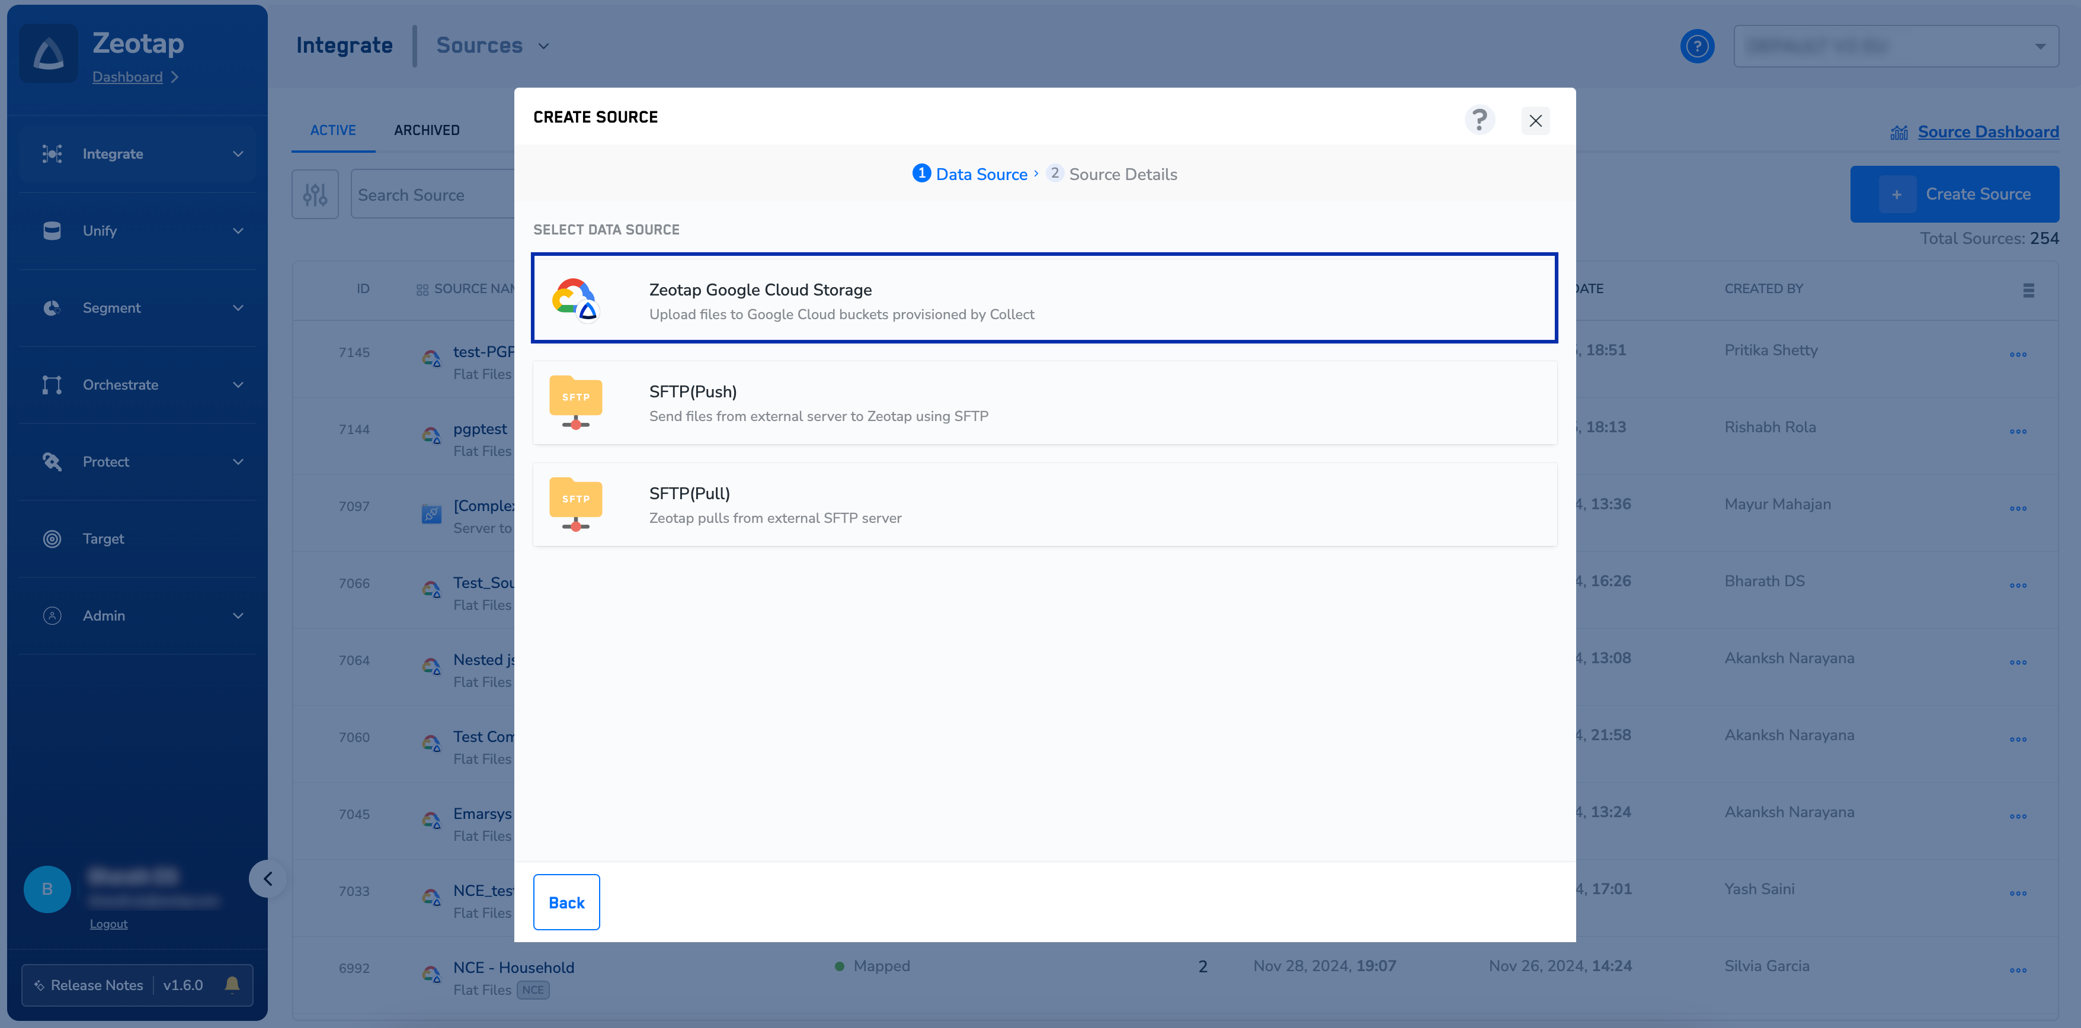Screen dimensions: 2081x1028
Task: Click the Search Source input field
Action: (432, 195)
